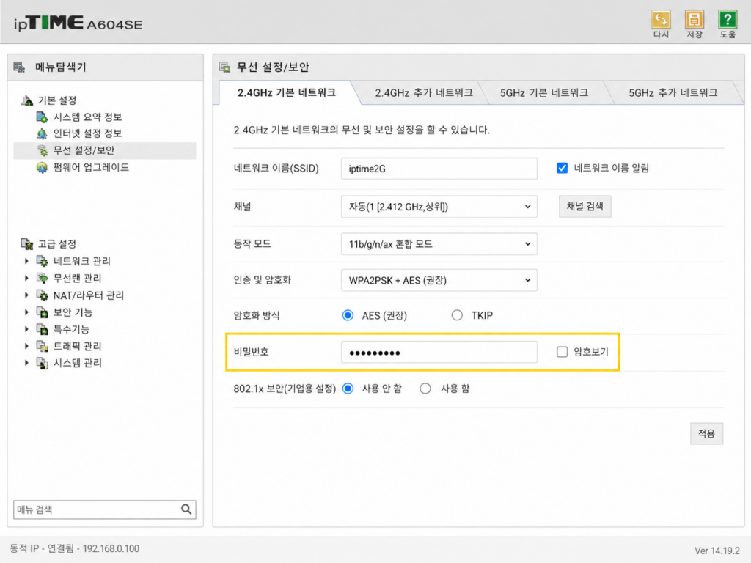Expand the 보안 기능 tree arrow

pos(27,312)
